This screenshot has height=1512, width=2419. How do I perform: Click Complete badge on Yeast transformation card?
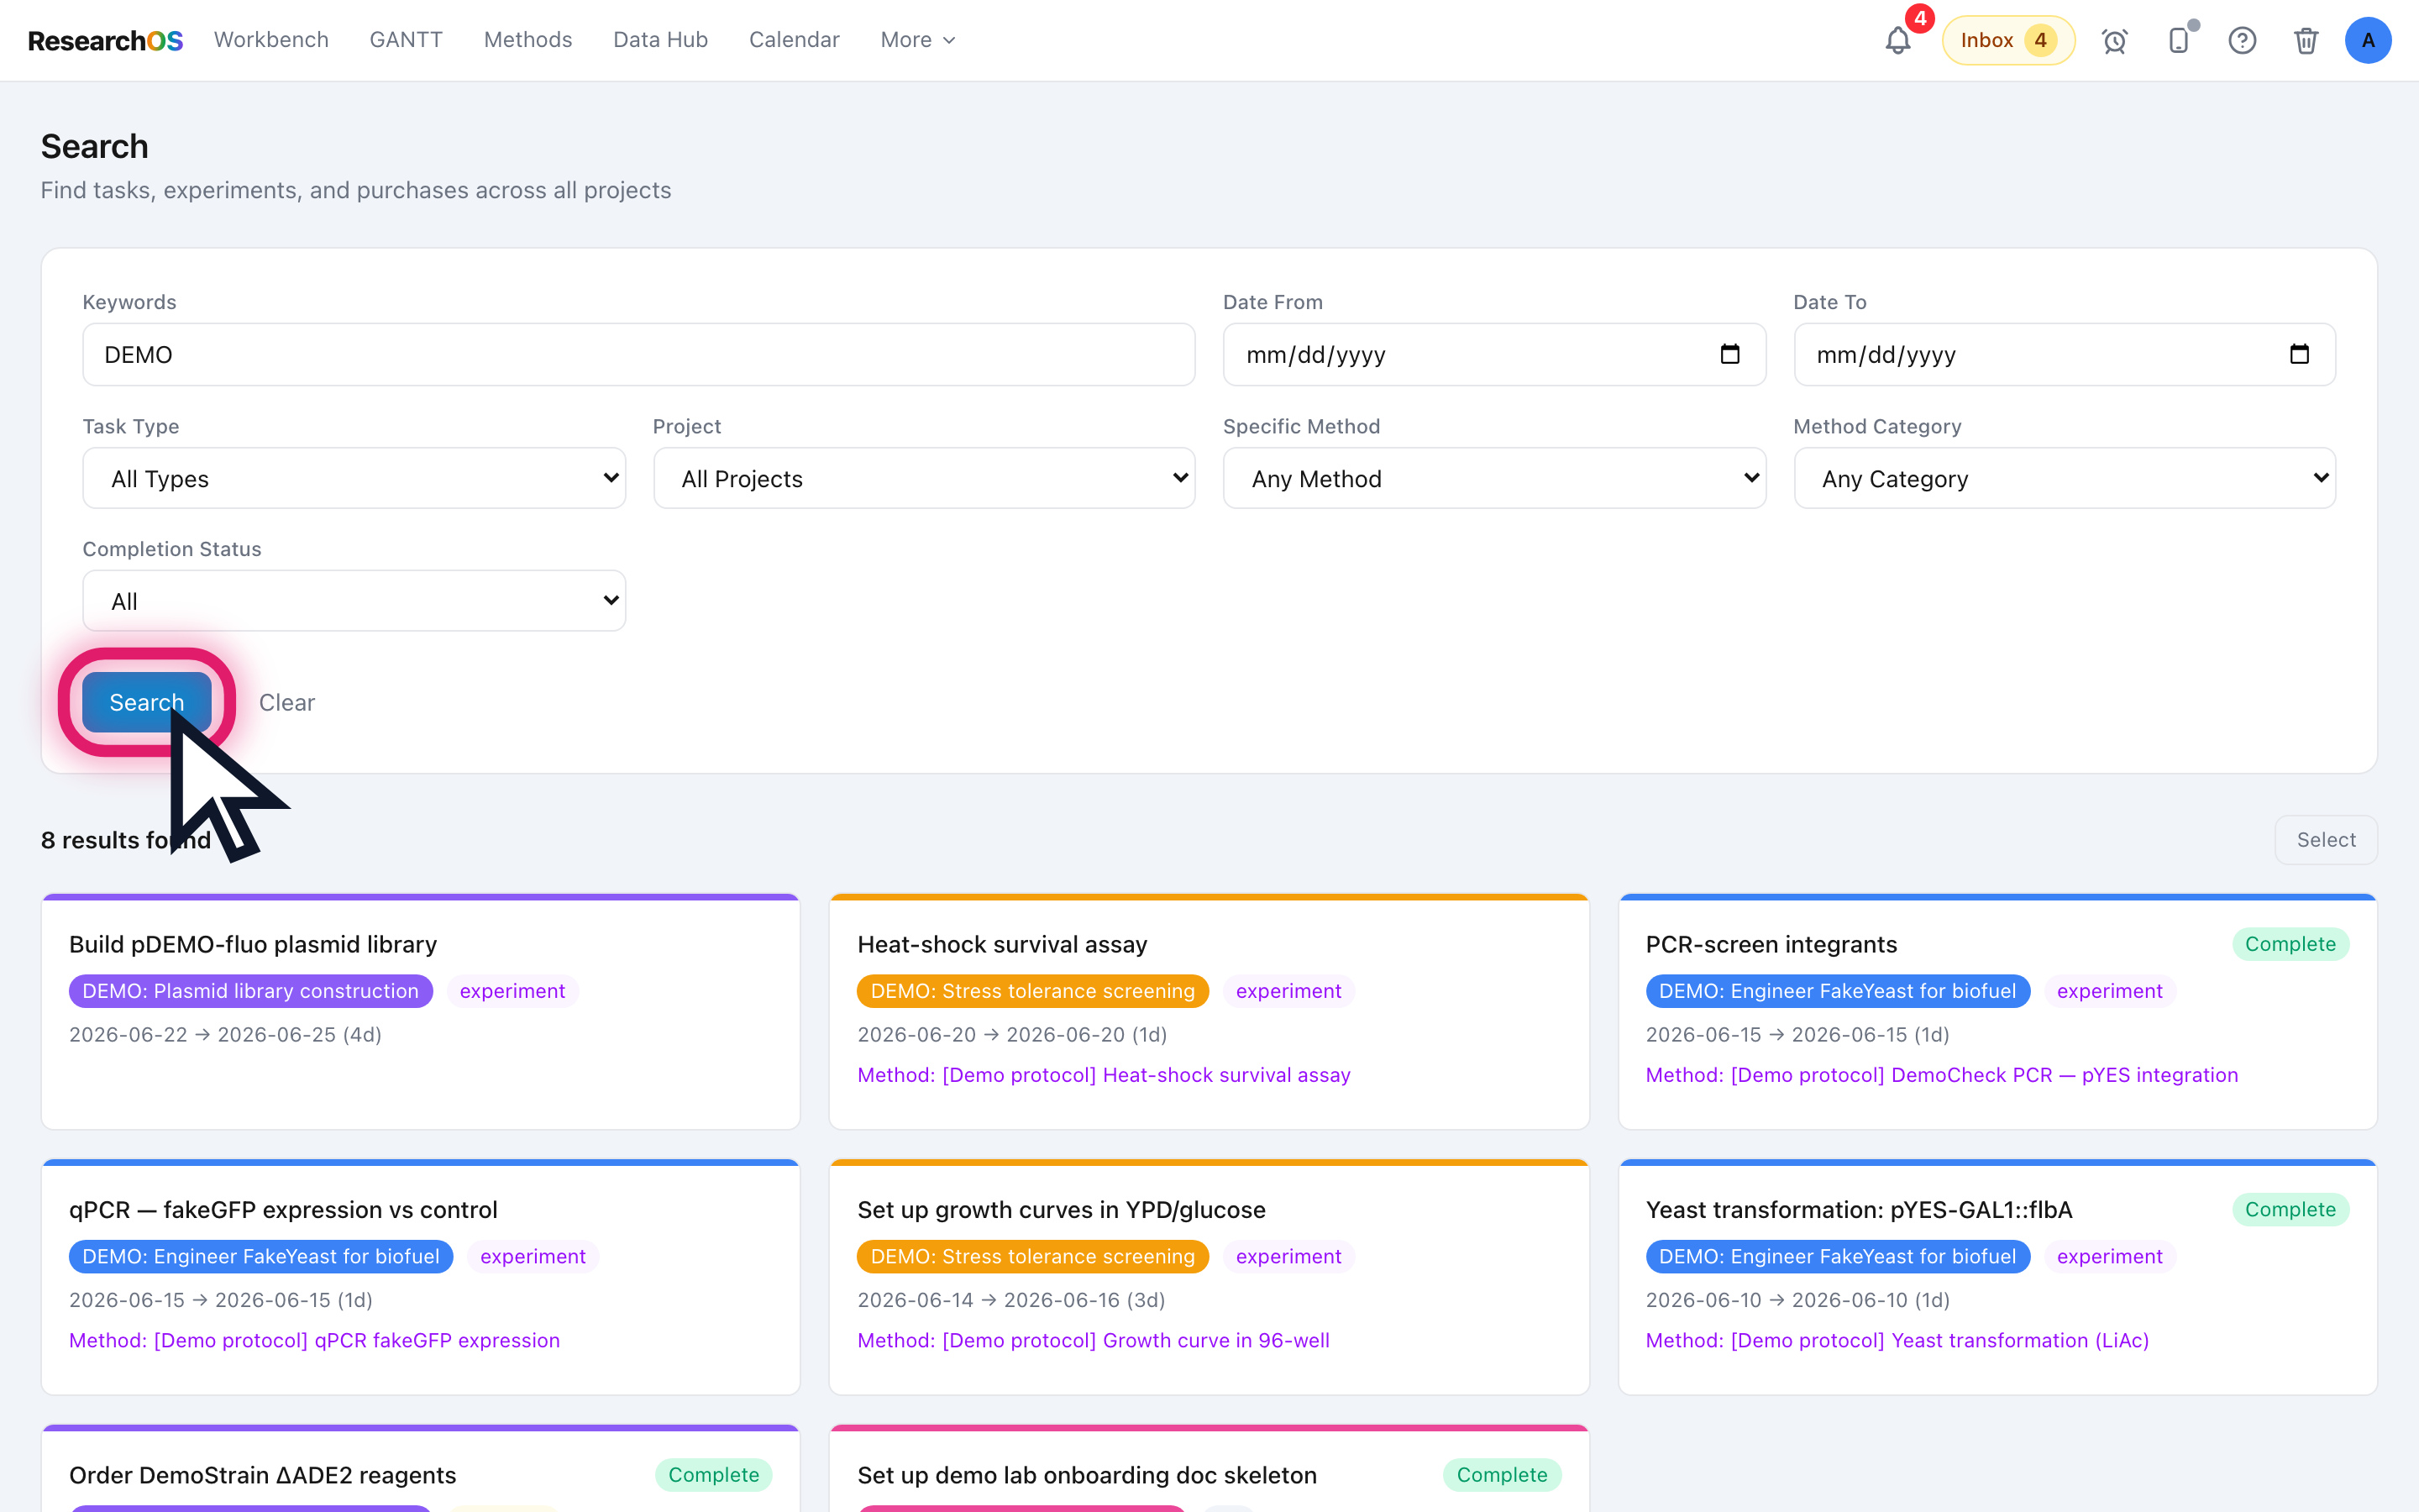click(x=2290, y=1209)
